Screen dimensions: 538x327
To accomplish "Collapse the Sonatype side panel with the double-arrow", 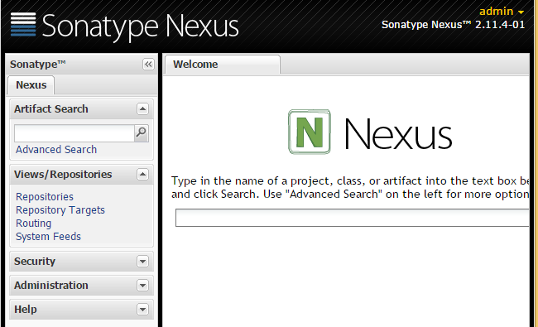I will pos(148,65).
